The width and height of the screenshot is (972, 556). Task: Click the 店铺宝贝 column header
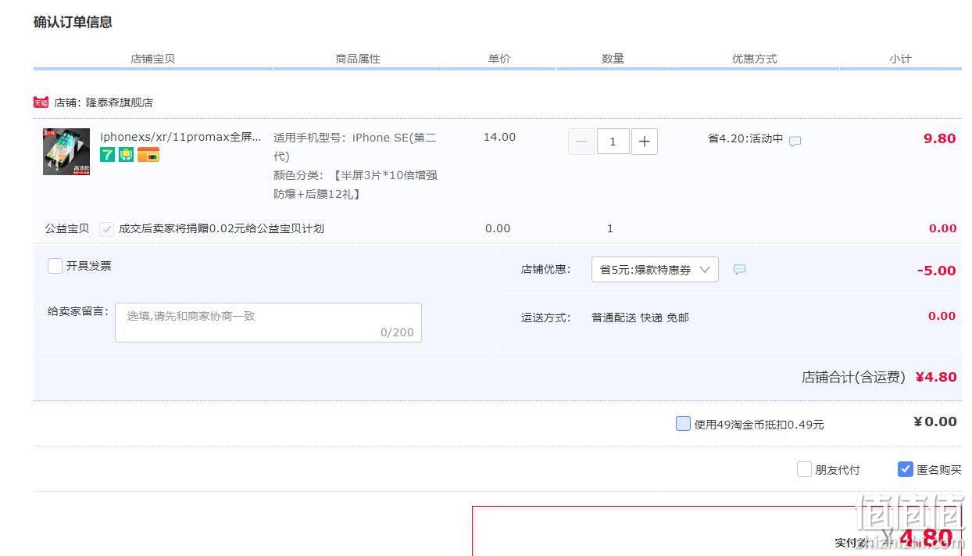pos(152,59)
